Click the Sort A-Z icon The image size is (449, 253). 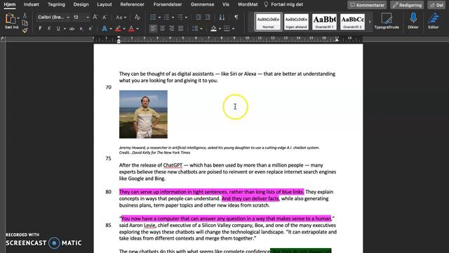[222, 17]
